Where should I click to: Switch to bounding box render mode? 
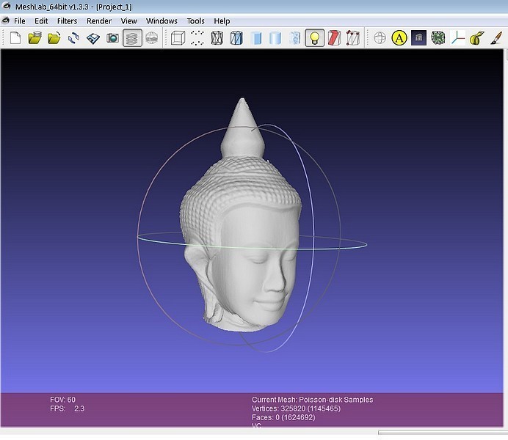coord(178,37)
